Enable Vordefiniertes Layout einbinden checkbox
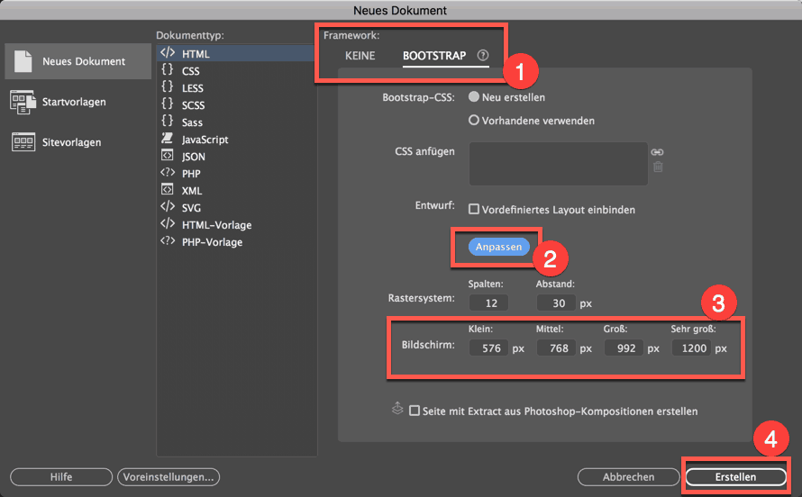 pos(474,209)
